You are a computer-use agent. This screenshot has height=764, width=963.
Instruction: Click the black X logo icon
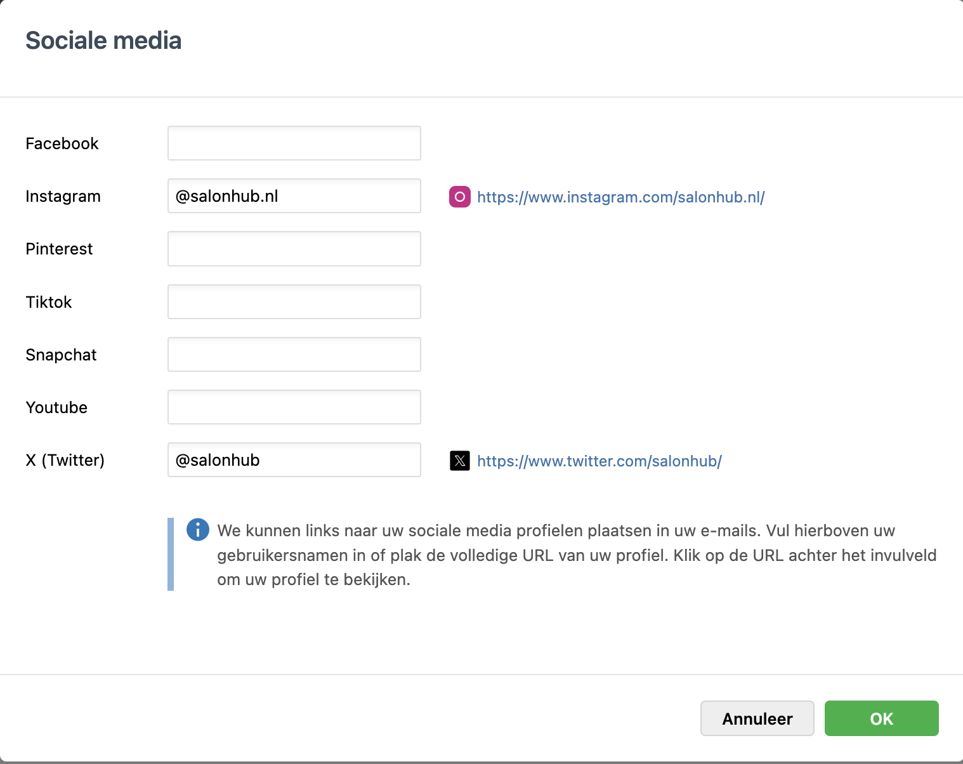(x=459, y=461)
